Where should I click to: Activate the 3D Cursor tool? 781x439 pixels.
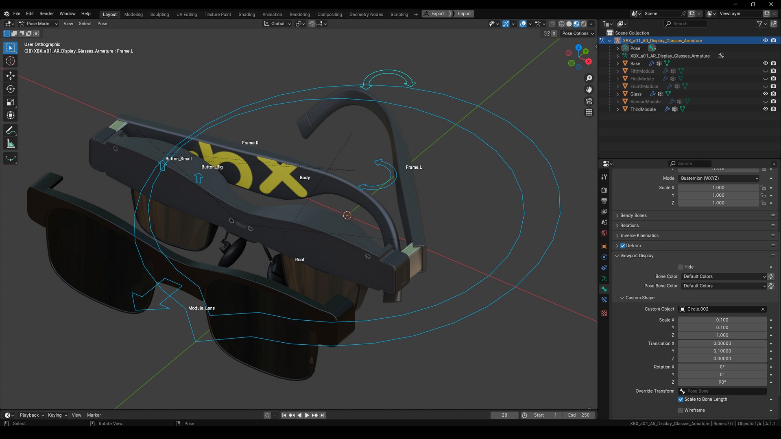[x=11, y=61]
